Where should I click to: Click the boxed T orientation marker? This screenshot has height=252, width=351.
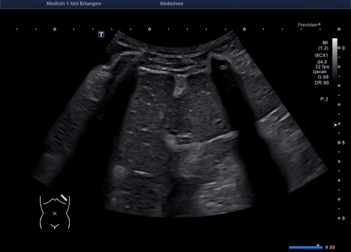101,34
